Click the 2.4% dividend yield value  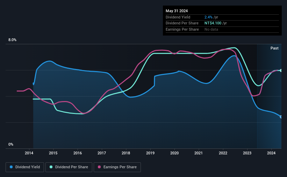tap(208, 17)
